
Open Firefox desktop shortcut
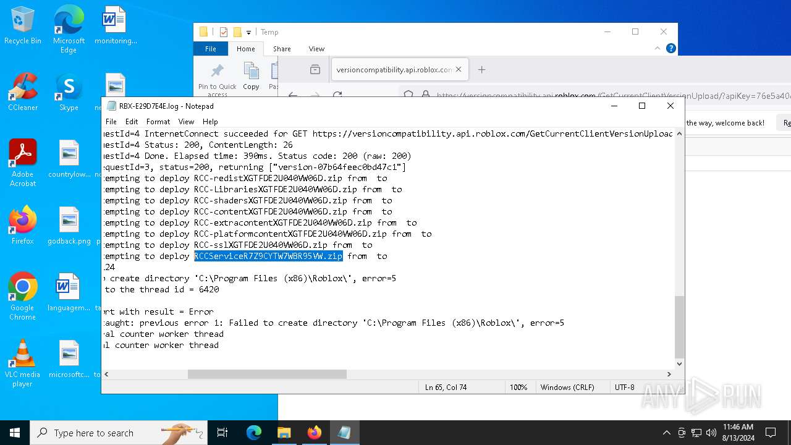tap(23, 226)
